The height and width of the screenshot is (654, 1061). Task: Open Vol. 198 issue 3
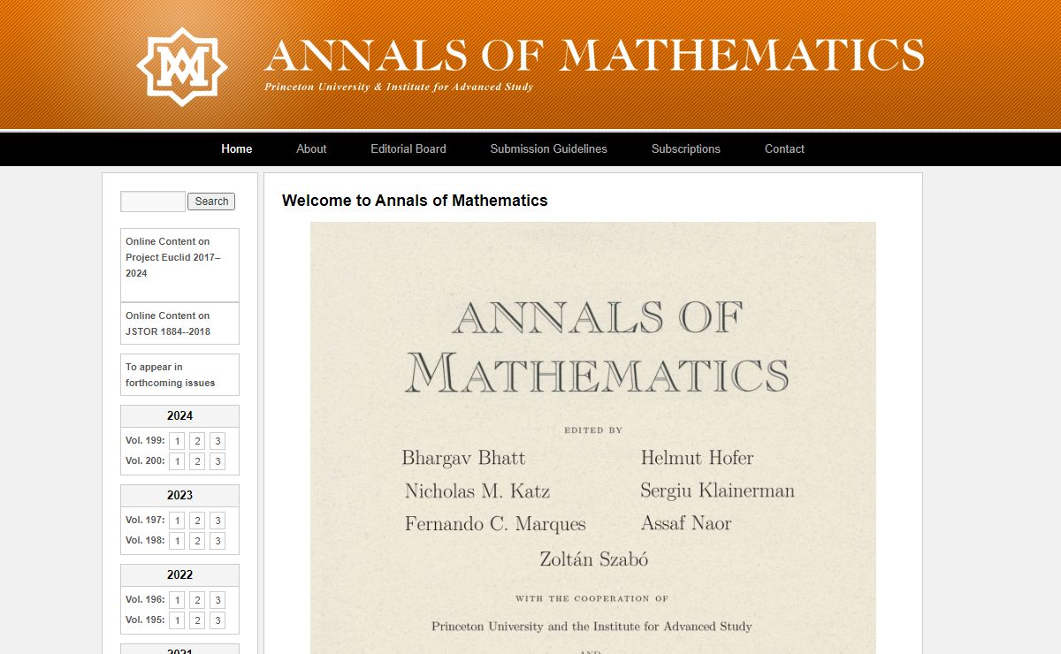coord(218,541)
